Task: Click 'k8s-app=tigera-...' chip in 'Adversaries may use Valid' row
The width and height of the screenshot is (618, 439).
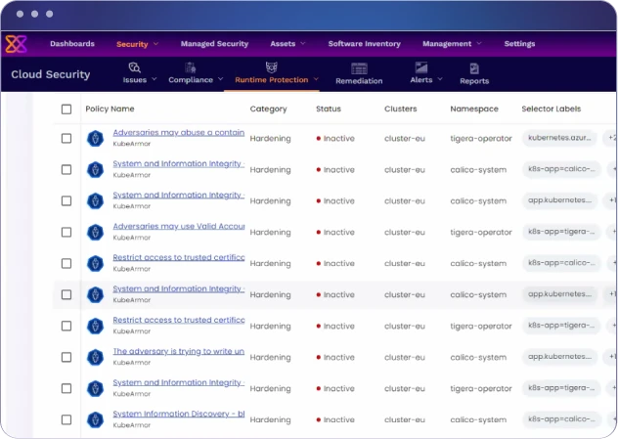Action: click(x=561, y=232)
